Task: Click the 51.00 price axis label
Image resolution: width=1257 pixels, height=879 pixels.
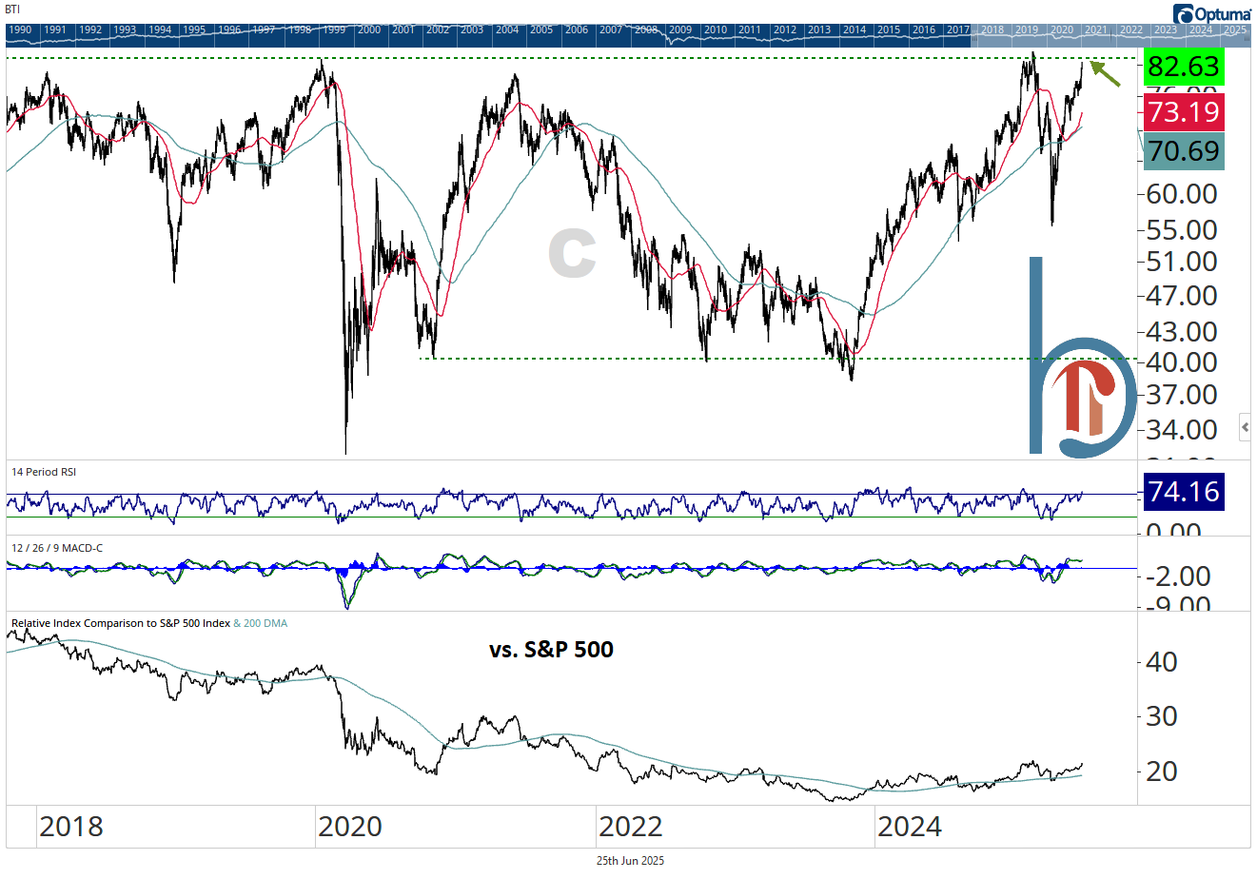Action: click(1183, 262)
